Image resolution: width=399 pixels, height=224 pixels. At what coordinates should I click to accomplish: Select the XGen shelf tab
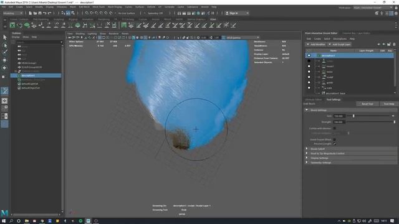click(213, 19)
